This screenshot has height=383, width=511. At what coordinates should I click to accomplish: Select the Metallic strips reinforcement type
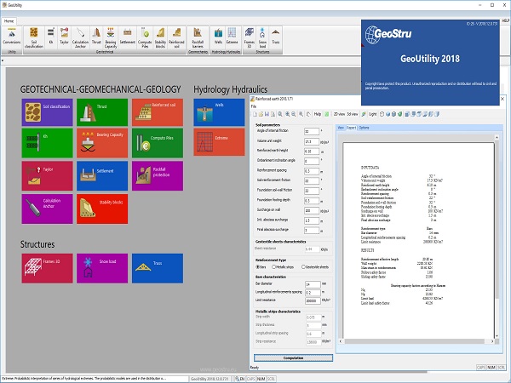pos(283,266)
